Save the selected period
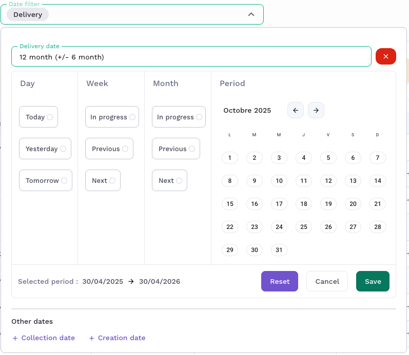This screenshot has height=355, width=409. [373, 281]
